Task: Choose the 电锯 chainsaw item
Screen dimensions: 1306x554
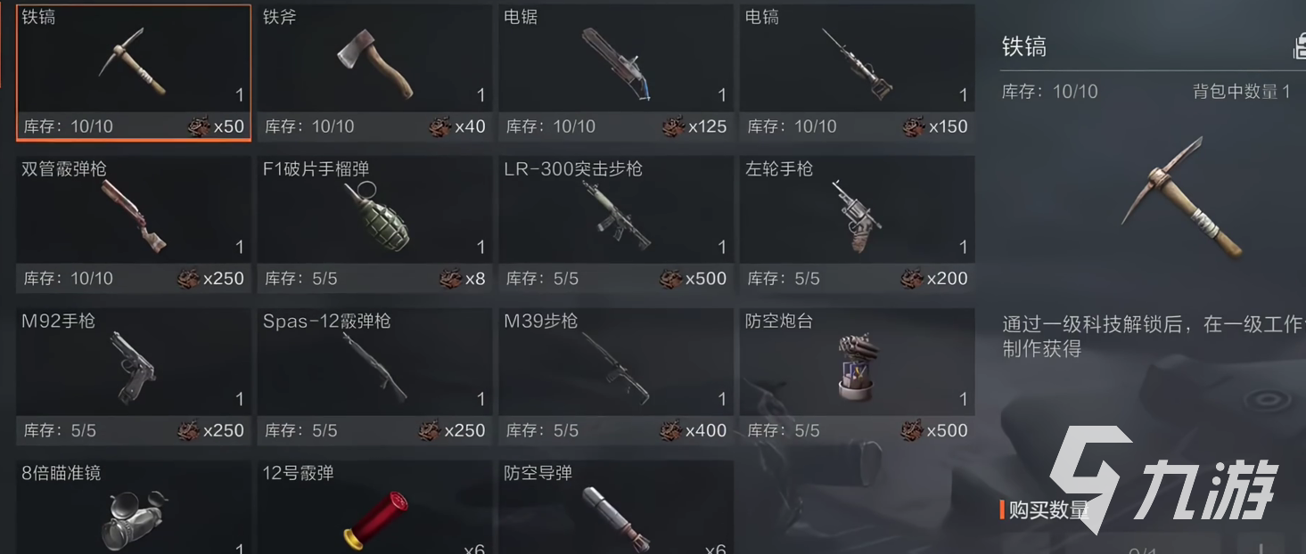Action: [x=616, y=72]
